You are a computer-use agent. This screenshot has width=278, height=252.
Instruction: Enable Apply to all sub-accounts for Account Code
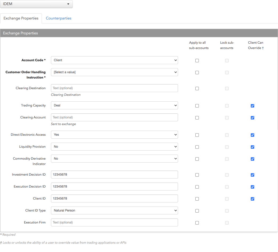click(x=197, y=60)
